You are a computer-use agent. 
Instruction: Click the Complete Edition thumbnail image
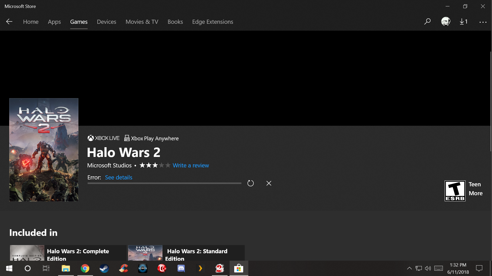pos(27,253)
